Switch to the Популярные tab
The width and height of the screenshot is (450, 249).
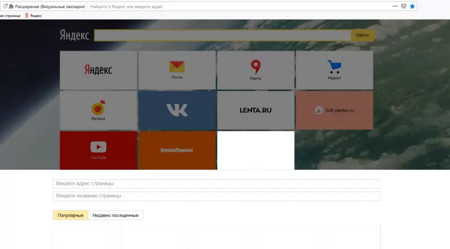click(70, 215)
